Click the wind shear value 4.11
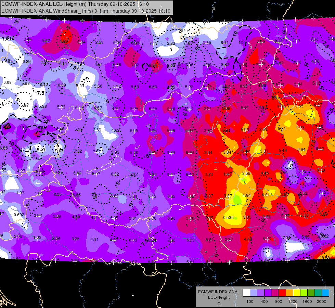 [94, 240]
